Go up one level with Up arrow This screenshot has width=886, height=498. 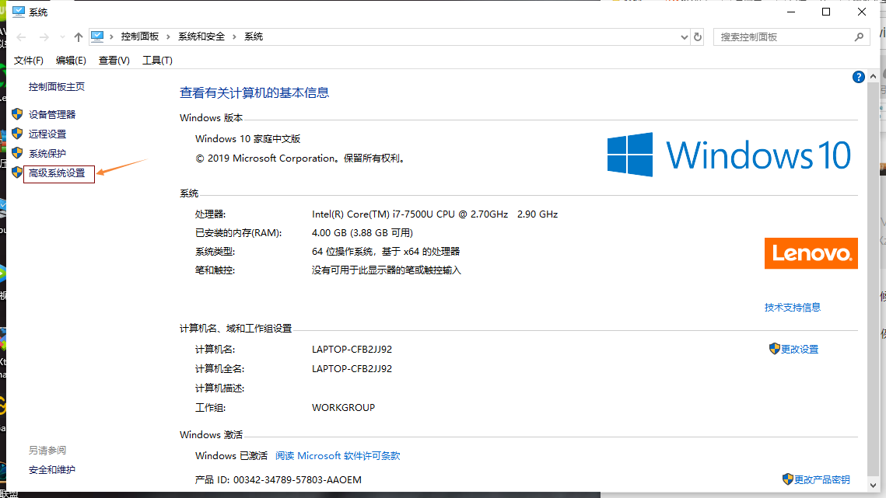tap(78, 37)
